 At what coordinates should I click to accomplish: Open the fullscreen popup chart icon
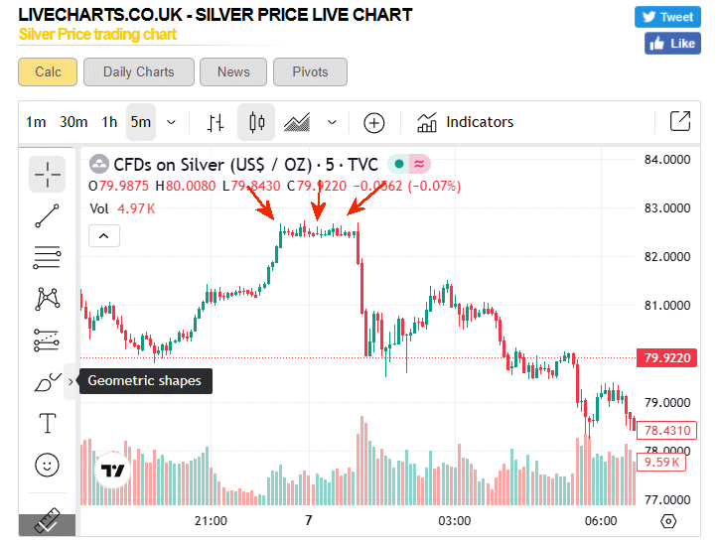tap(680, 122)
